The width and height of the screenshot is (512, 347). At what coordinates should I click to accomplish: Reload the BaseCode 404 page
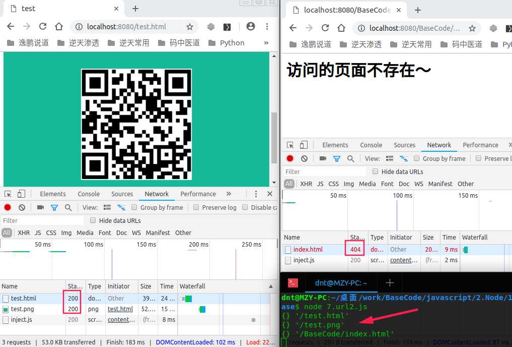click(325, 28)
